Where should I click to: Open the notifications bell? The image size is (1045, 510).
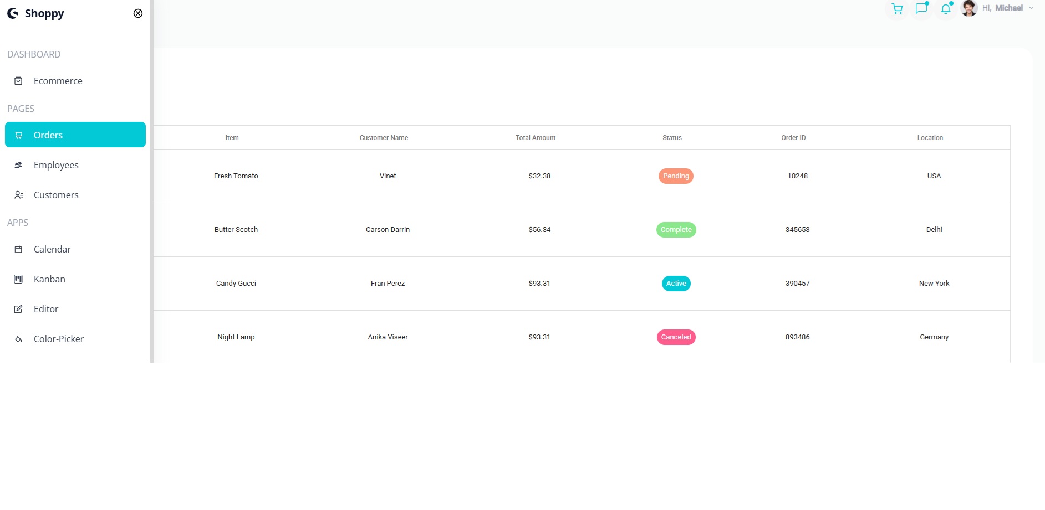point(946,8)
